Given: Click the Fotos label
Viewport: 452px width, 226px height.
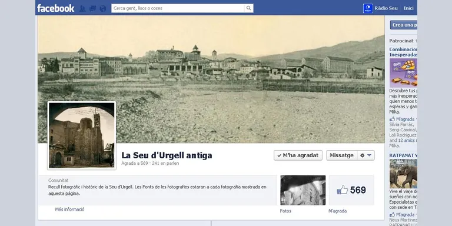Looking at the screenshot, I should [x=285, y=211].
